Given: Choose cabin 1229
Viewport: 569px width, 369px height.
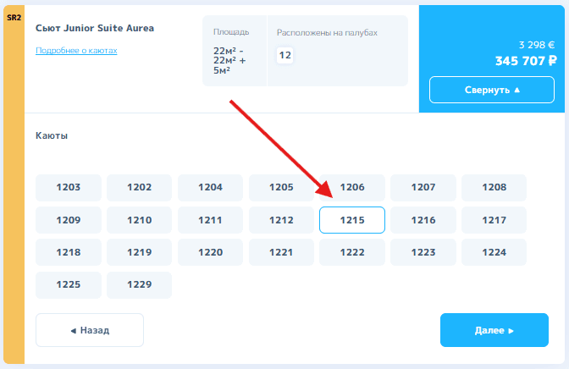Looking at the screenshot, I should tap(139, 284).
